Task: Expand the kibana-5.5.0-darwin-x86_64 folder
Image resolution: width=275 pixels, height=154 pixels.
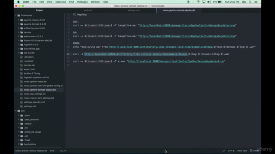Action: (19, 41)
